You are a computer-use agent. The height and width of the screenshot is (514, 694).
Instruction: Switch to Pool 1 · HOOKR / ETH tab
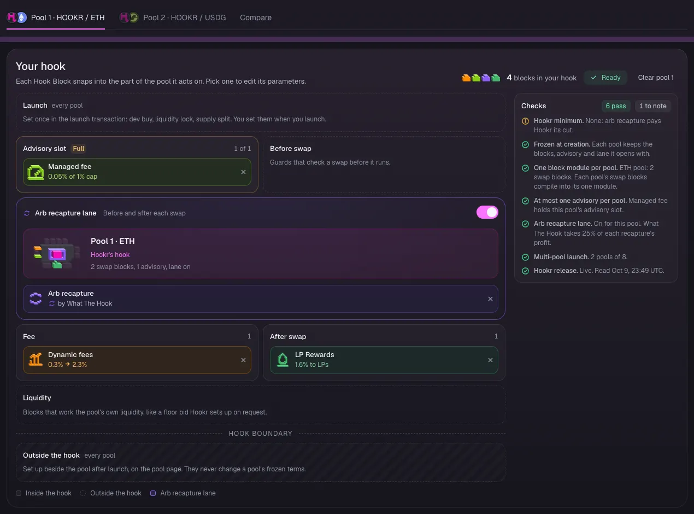point(55,17)
